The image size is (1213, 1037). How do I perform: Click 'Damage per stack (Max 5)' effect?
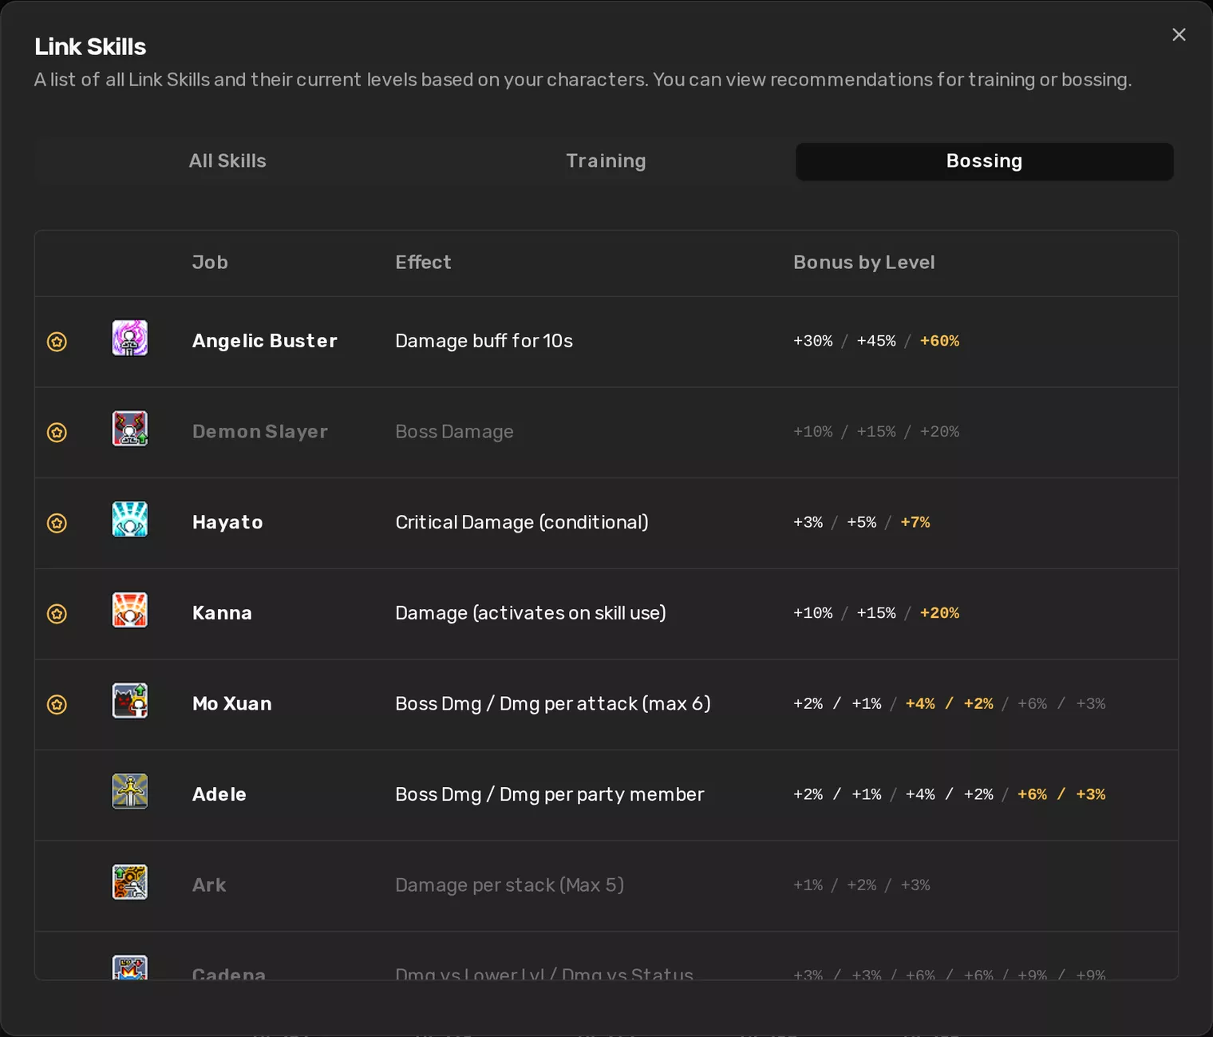[510, 885]
